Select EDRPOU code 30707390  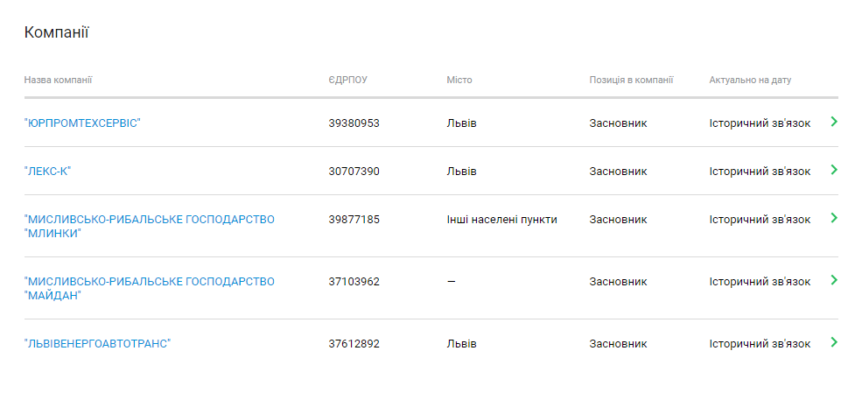tap(354, 172)
